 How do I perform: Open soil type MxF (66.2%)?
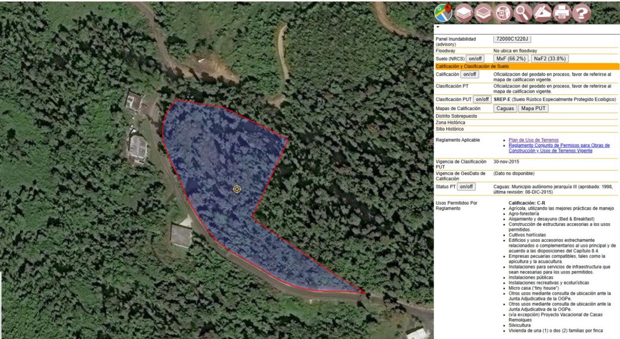(511, 58)
